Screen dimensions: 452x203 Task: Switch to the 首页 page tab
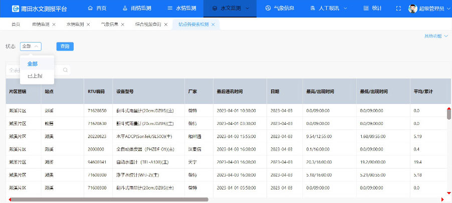[x=16, y=24]
